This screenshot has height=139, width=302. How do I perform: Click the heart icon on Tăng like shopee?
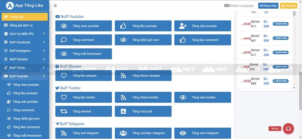click(x=64, y=76)
